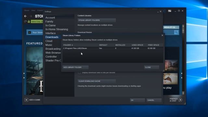Viewport: 208px width, 117px height.
Task: Click the dragon game thumbnail in store
Action: [x=170, y=79]
